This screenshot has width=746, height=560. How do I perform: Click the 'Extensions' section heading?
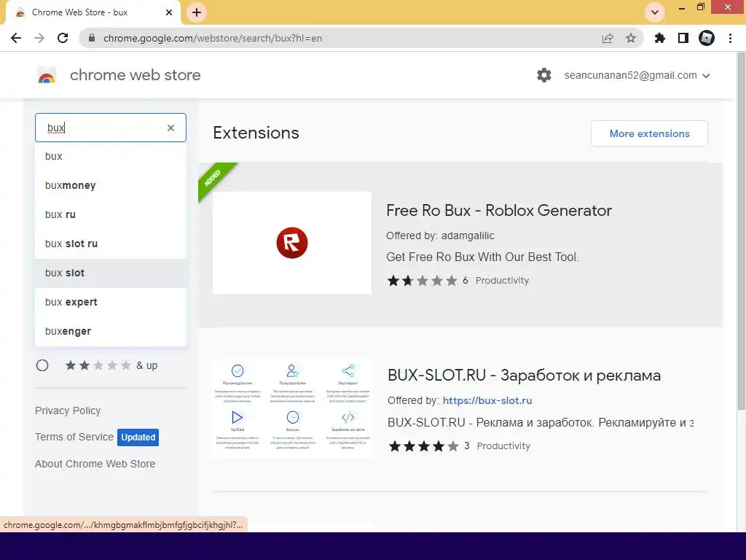point(256,133)
